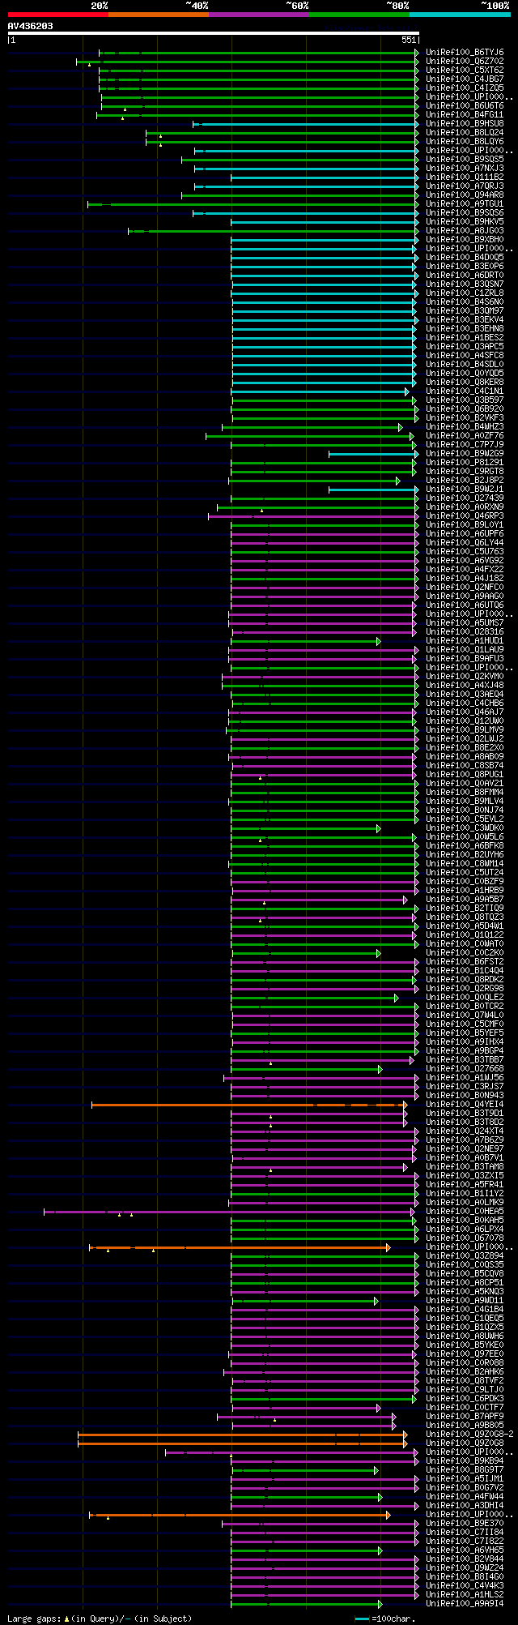Open hit UniRef100_B6TYJ6
Screen dimensions: 518x1625
click(x=465, y=52)
